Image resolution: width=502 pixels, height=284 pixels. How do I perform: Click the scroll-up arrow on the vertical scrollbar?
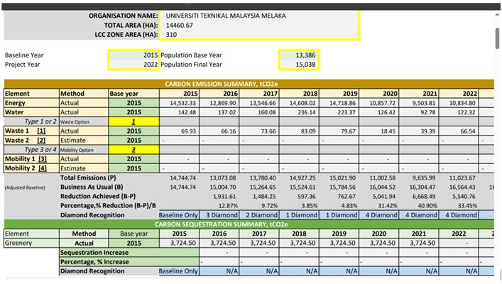coord(496,4)
